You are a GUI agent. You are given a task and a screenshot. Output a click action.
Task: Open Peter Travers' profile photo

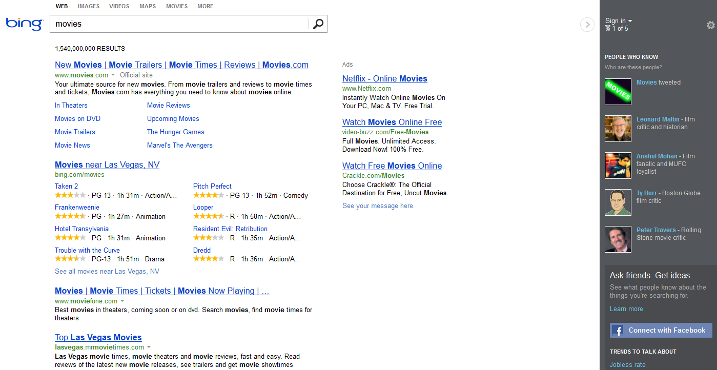pyautogui.click(x=618, y=239)
